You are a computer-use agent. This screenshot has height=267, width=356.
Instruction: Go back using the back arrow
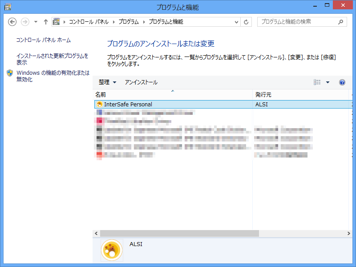click(x=12, y=22)
